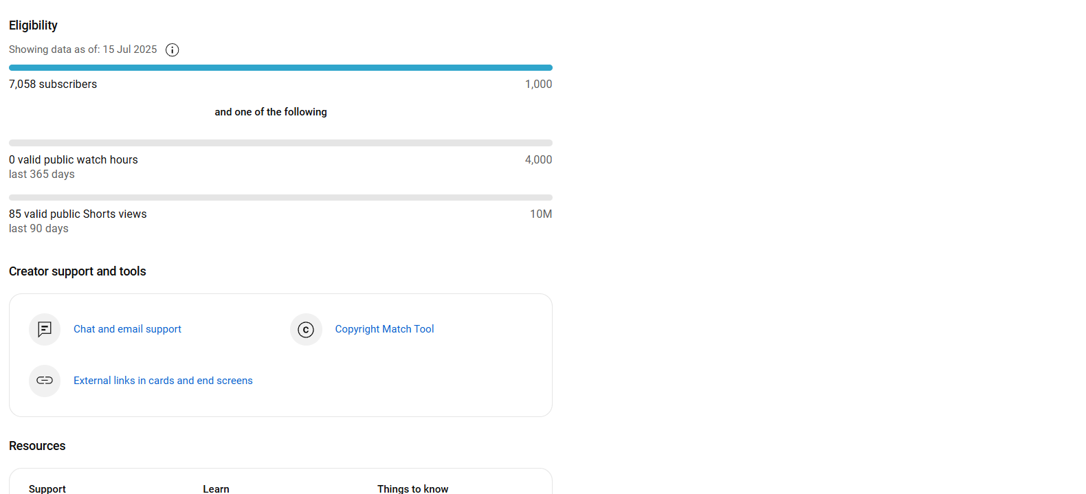Viewport: 1086px width, 494px height.
Task: Open Chat and email support link
Action: coord(127,329)
